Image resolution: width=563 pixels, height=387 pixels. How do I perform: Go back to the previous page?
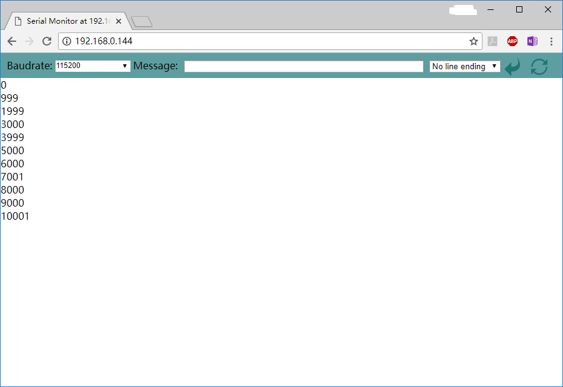pos(12,41)
